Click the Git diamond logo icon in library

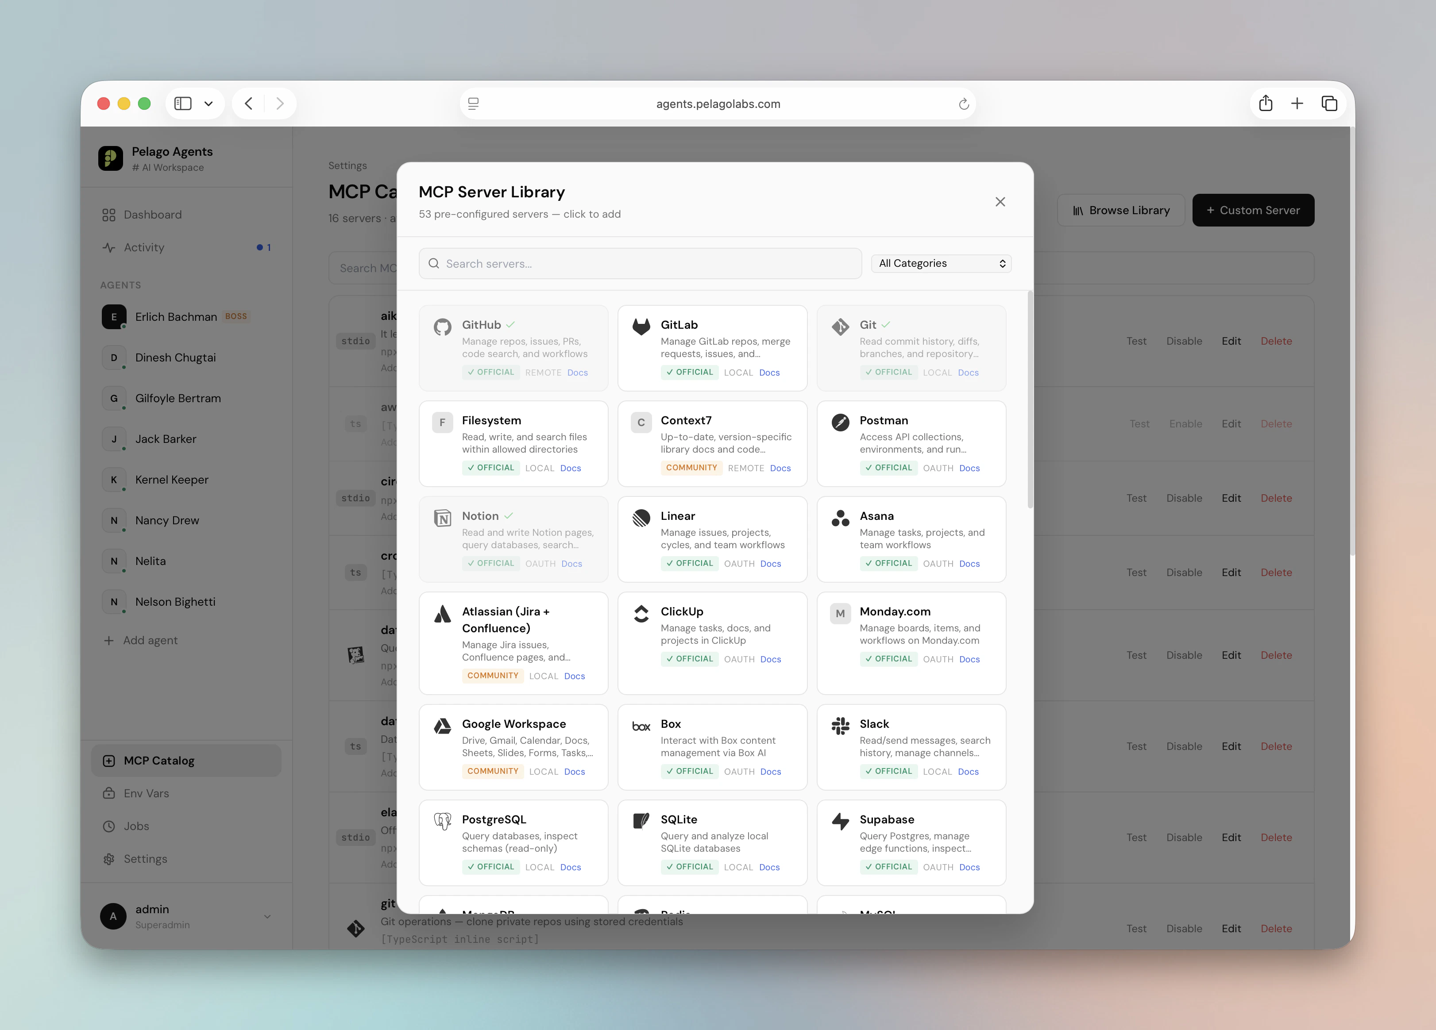pos(840,327)
